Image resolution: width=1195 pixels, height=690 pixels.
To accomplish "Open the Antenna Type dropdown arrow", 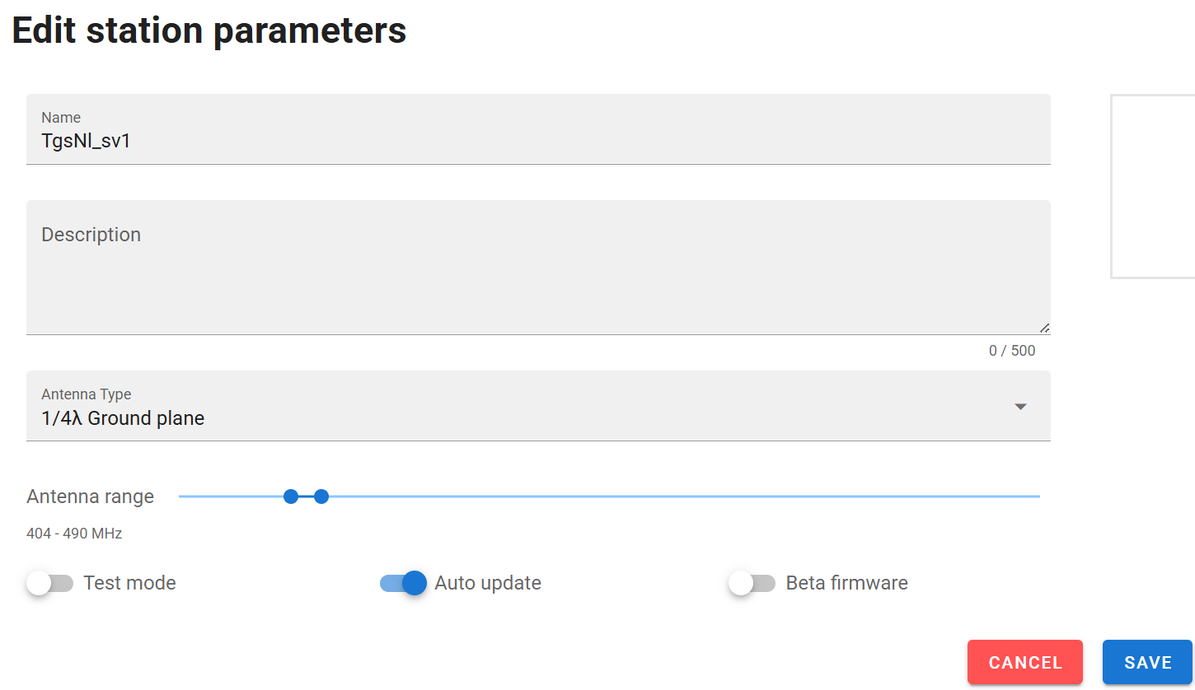I will pyautogui.click(x=1020, y=407).
